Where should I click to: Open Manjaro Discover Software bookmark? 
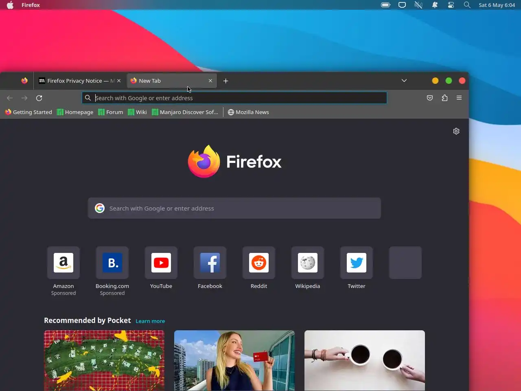pyautogui.click(x=185, y=112)
